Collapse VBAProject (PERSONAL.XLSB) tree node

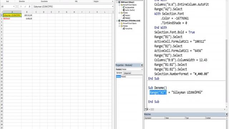[x=117, y=21]
